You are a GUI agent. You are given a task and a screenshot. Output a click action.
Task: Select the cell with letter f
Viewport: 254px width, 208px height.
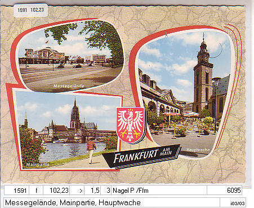(x=36, y=191)
